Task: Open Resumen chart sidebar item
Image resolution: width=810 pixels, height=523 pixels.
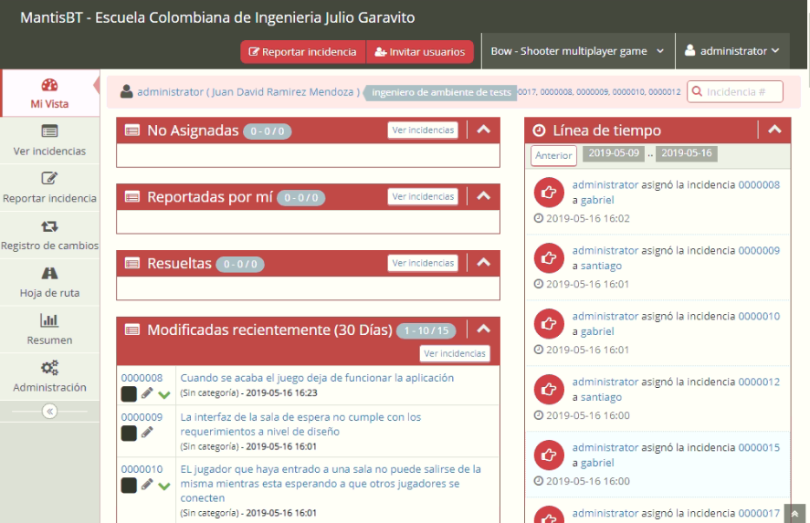Action: click(x=49, y=329)
